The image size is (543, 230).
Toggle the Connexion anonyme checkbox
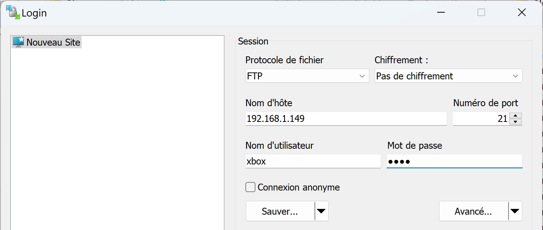[250, 187]
